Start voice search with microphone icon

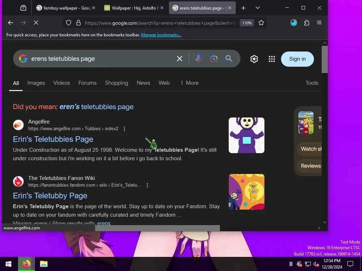coord(198,59)
